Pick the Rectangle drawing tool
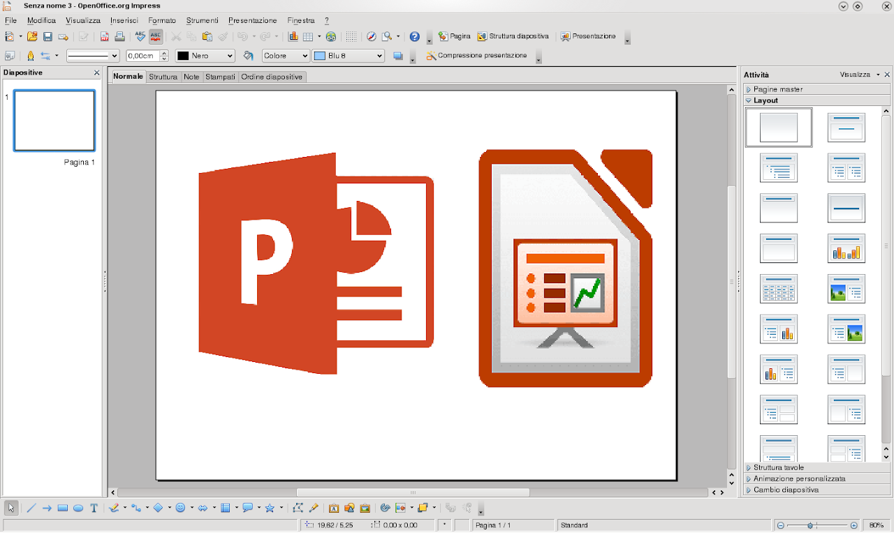894x558 pixels. [x=63, y=508]
